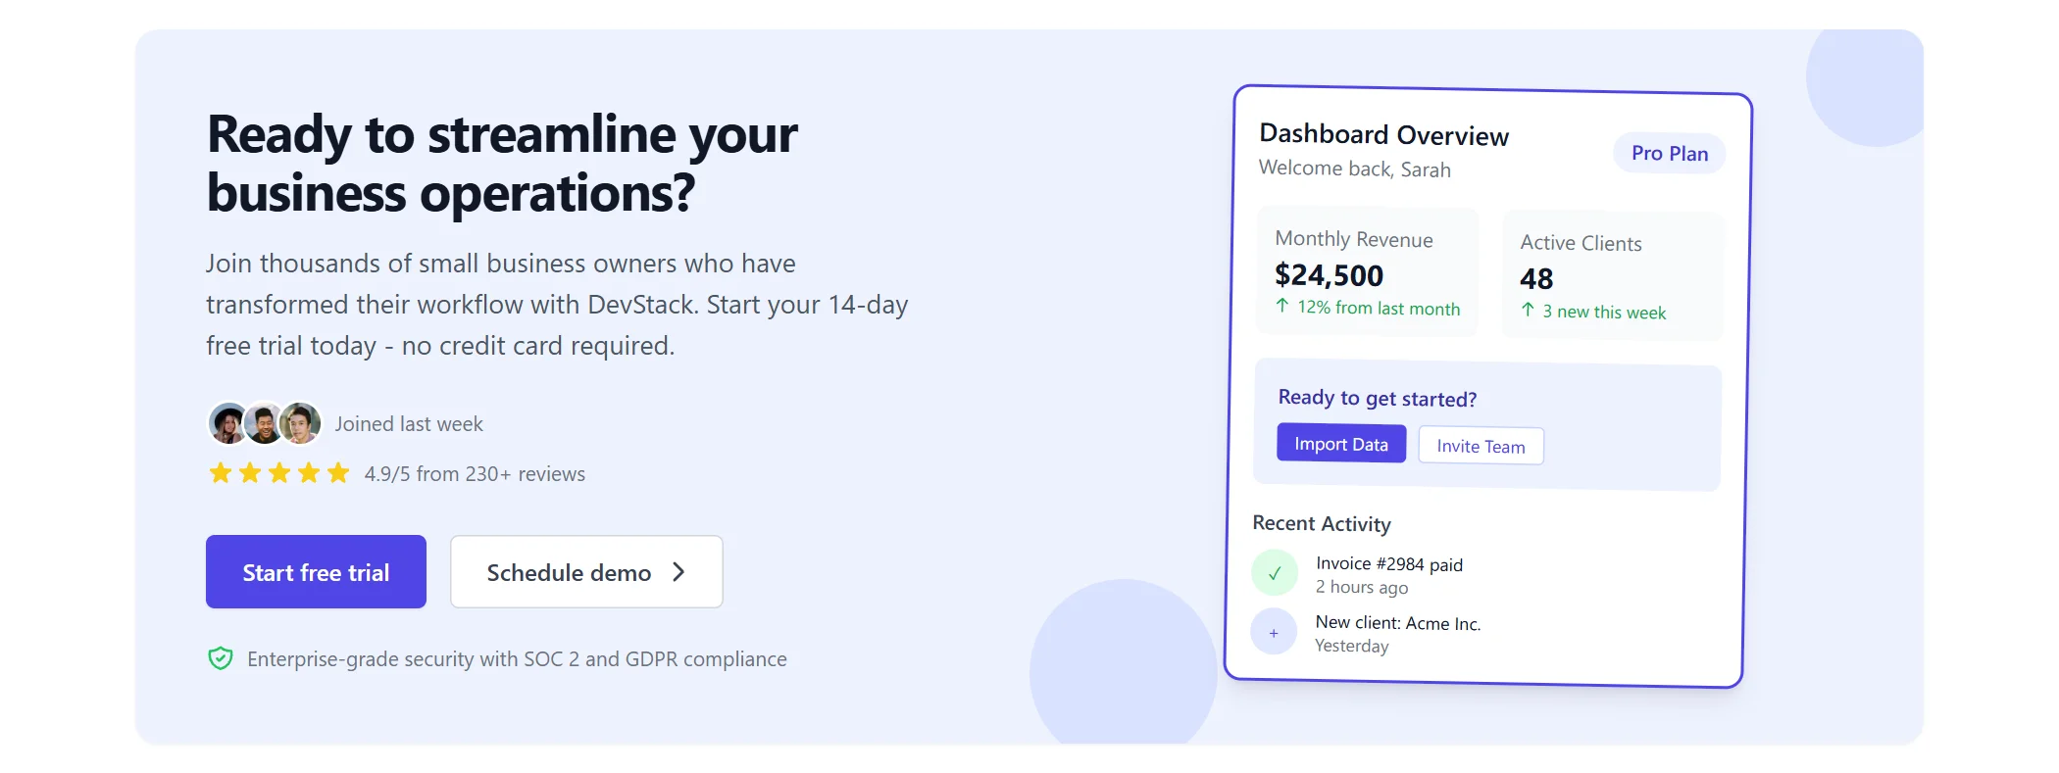The image size is (2059, 773).
Task: Click the Pro Plan badge
Action: [x=1670, y=153]
